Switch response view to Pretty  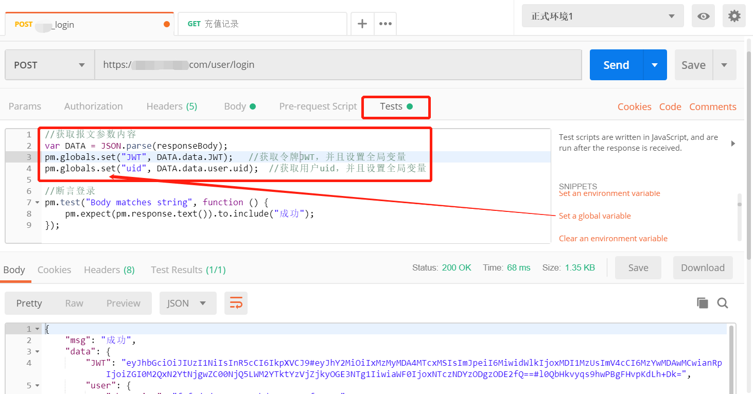point(29,303)
